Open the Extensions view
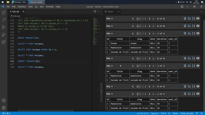 (x=4, y=42)
